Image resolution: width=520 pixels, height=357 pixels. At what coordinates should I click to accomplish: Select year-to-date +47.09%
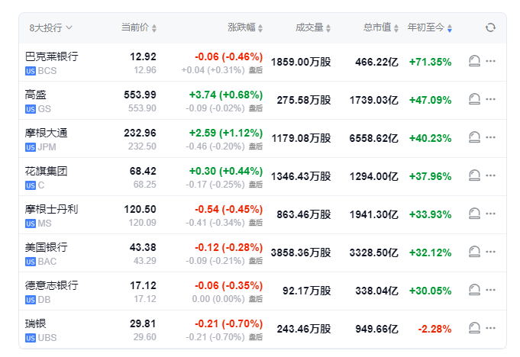(430, 100)
